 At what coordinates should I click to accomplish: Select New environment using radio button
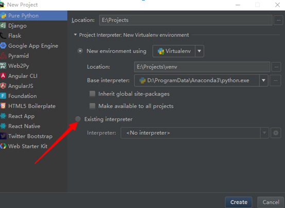(80, 51)
